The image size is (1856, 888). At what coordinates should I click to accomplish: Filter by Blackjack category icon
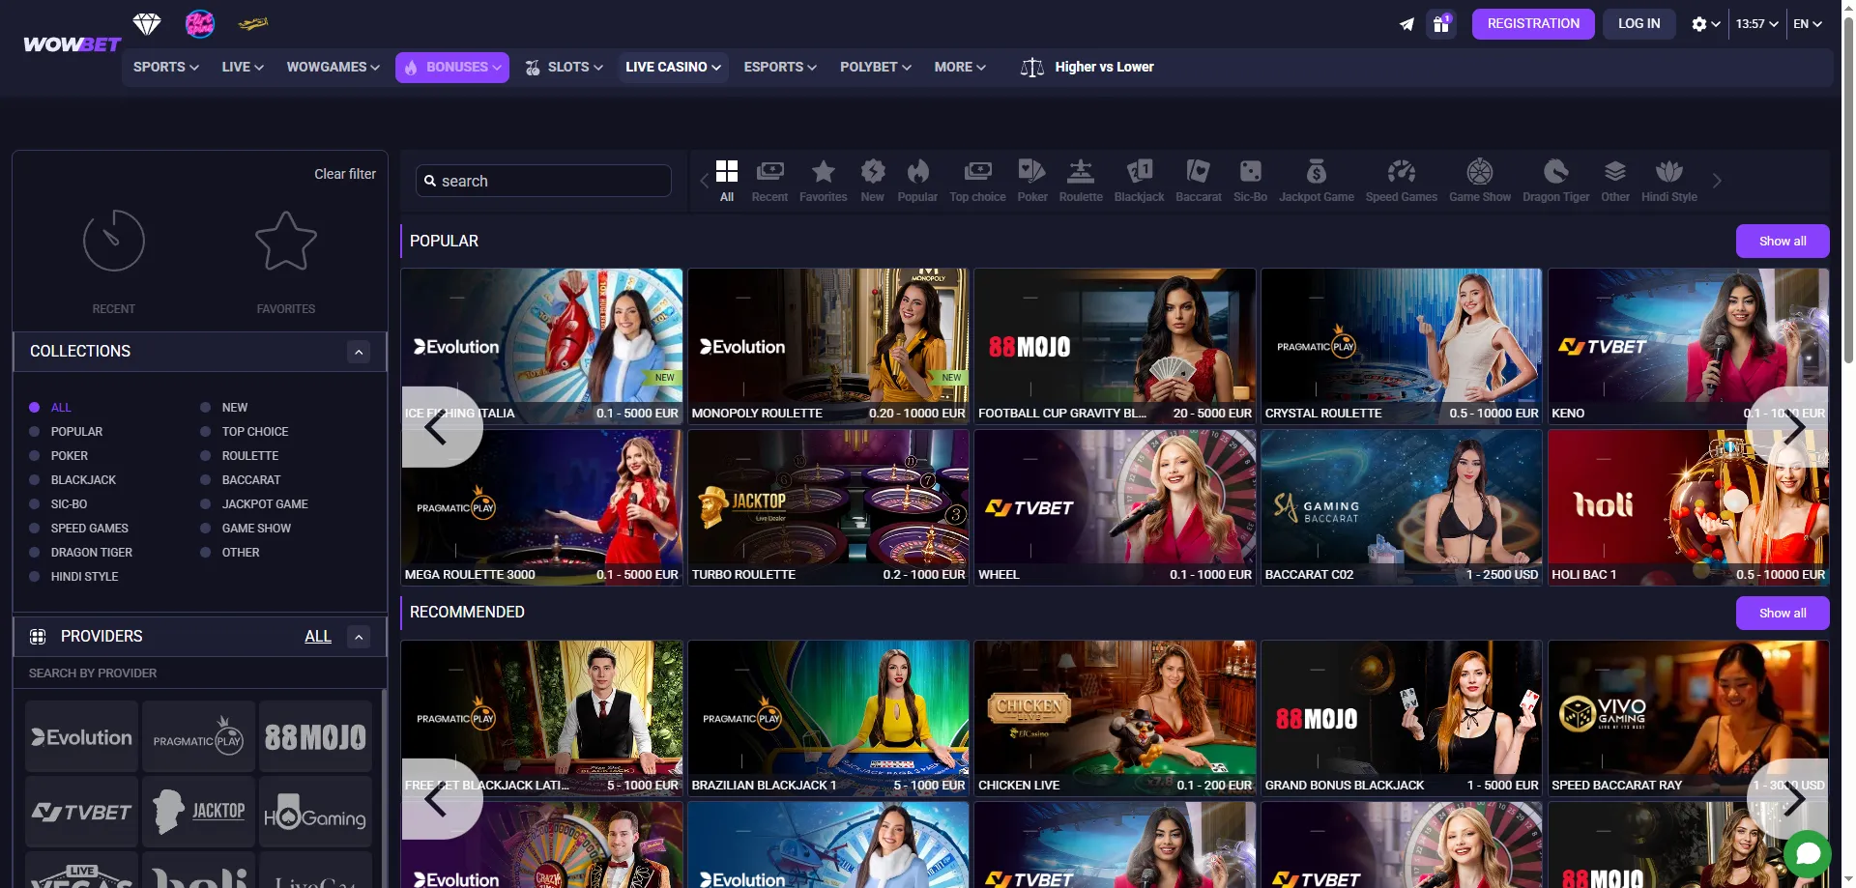[1140, 181]
